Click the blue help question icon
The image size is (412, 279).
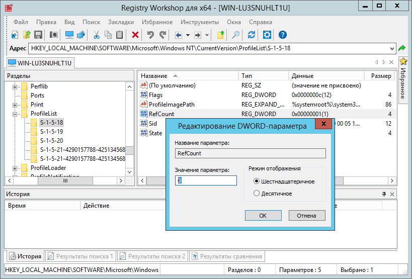click(282, 35)
